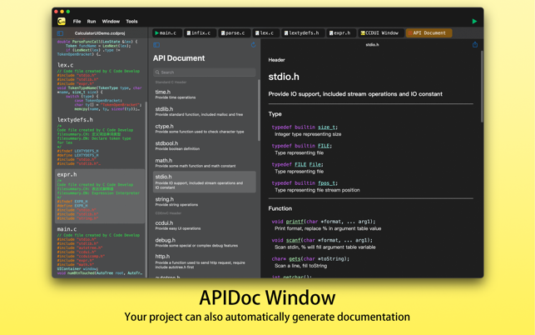Click the File link in typedef FILE File

click(315, 164)
